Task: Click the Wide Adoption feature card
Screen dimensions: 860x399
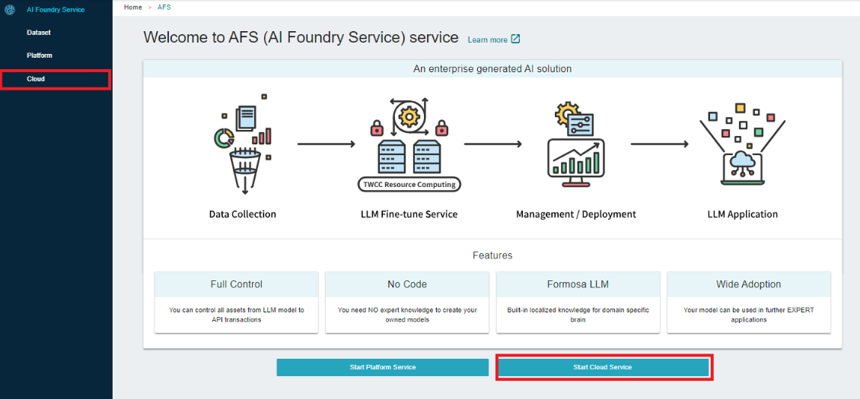Action: (x=749, y=302)
